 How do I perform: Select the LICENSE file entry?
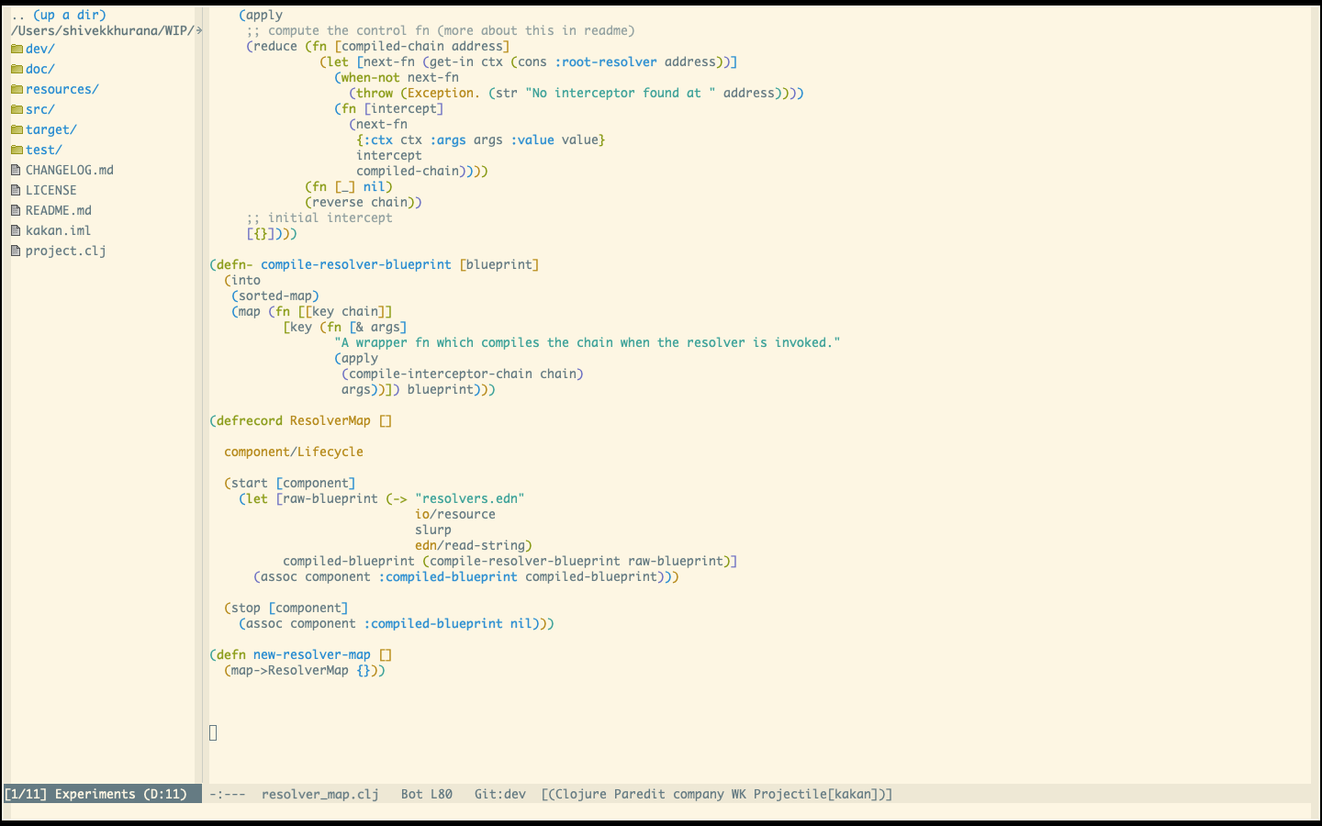point(51,190)
